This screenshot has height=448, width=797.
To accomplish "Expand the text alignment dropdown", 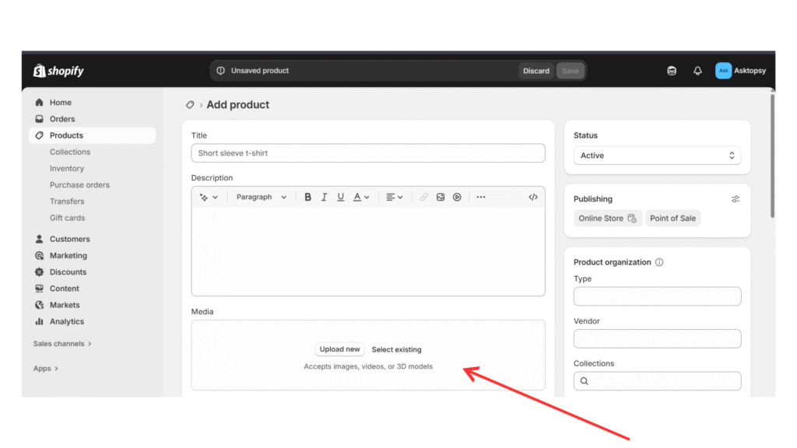I will point(394,198).
